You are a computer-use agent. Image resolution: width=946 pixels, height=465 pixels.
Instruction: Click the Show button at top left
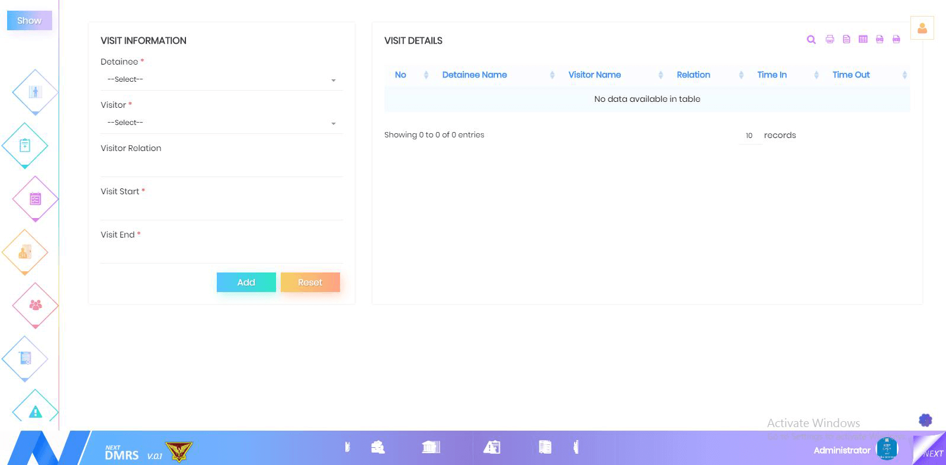point(29,20)
